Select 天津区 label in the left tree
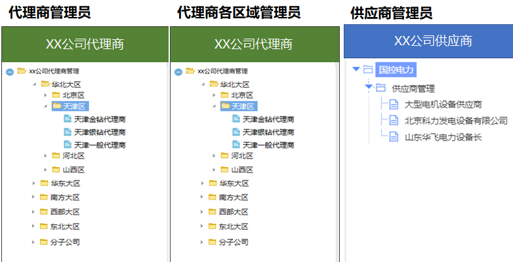This screenshot has height=262, width=513. point(74,106)
